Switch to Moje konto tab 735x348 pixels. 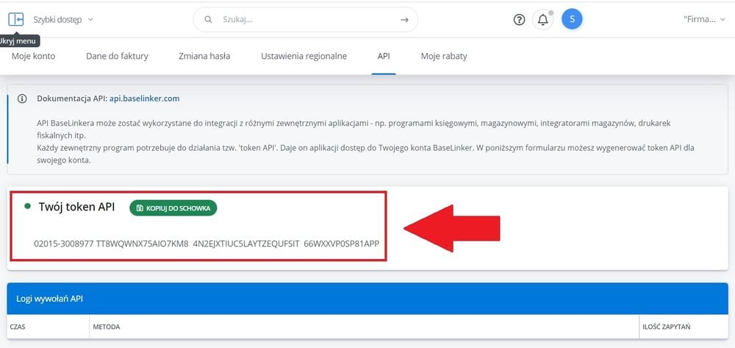tap(33, 56)
